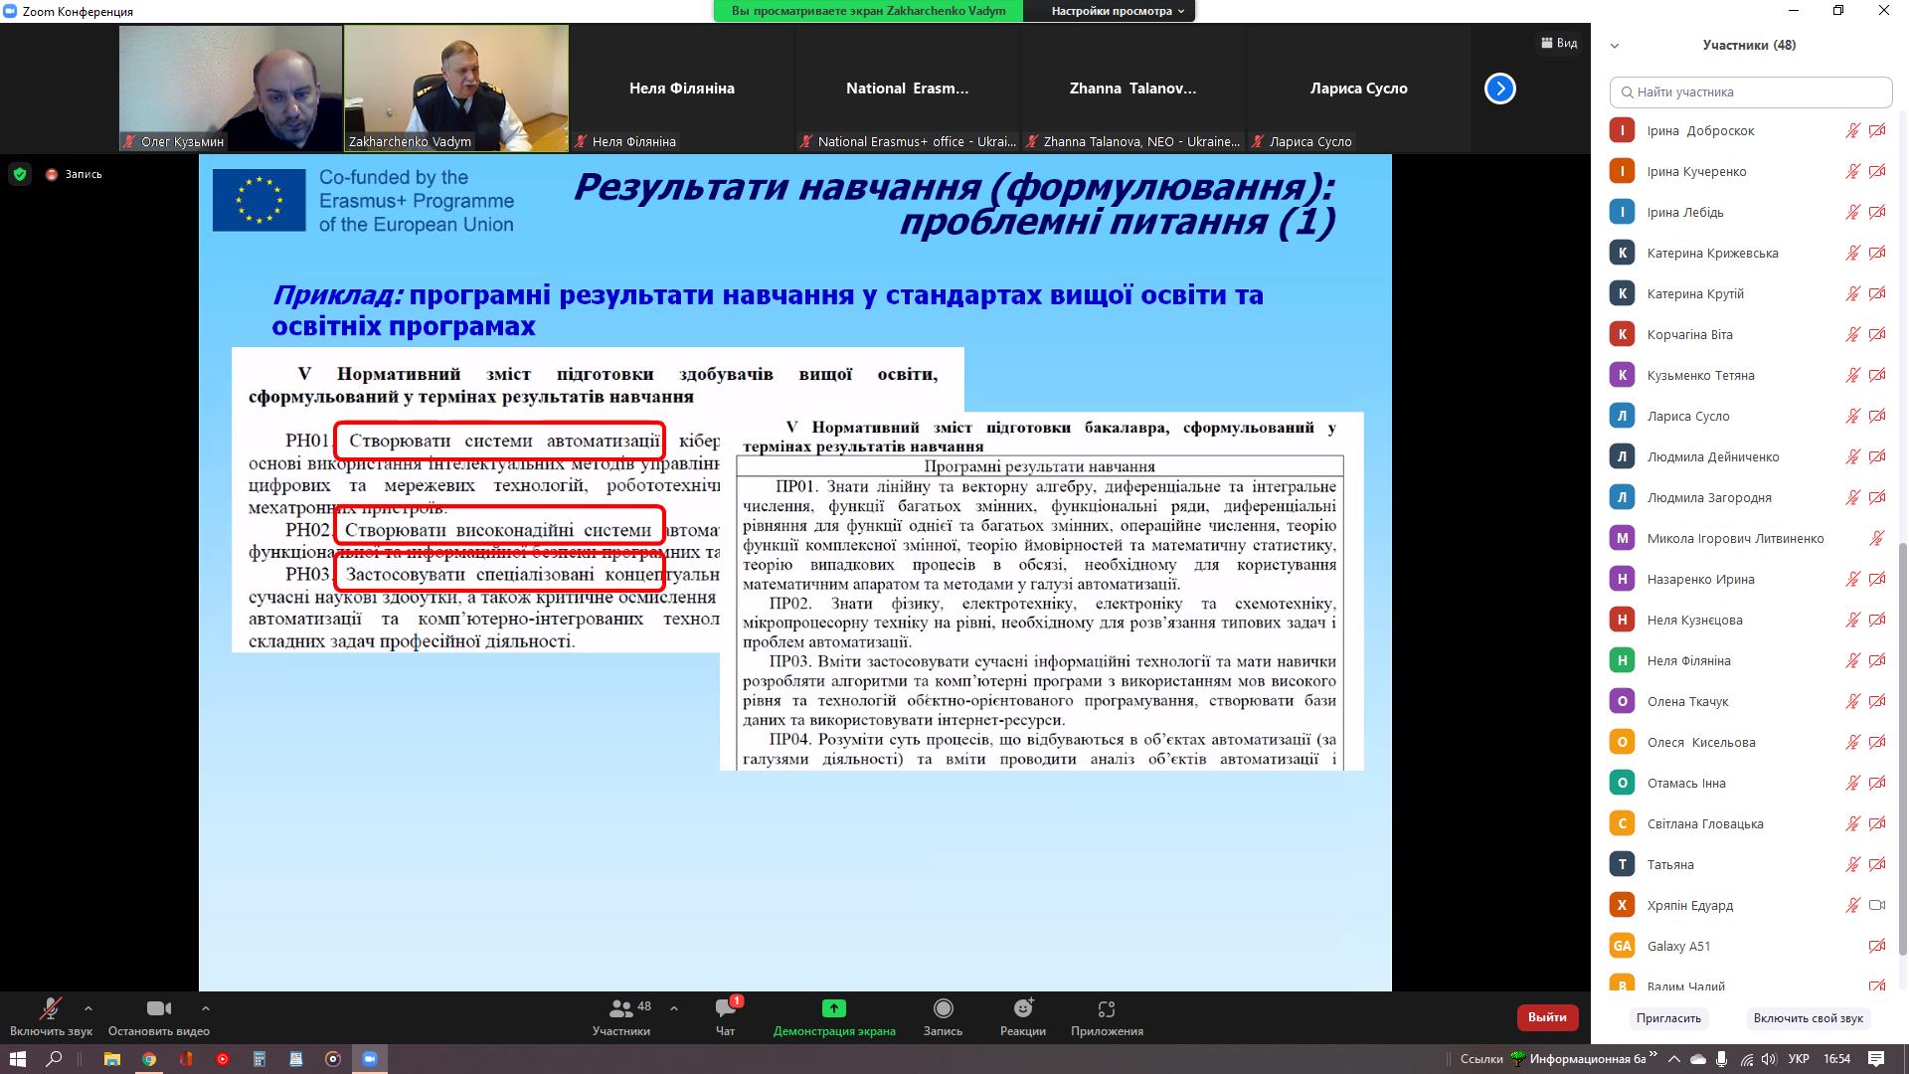Switch input language УКР in tray
The width and height of the screenshot is (1909, 1074).
point(1798,1059)
